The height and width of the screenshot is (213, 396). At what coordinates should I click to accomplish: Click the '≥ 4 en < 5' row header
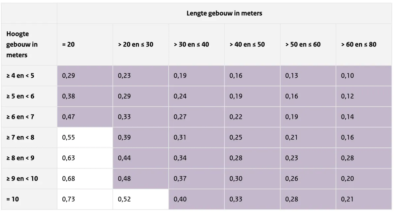point(20,76)
